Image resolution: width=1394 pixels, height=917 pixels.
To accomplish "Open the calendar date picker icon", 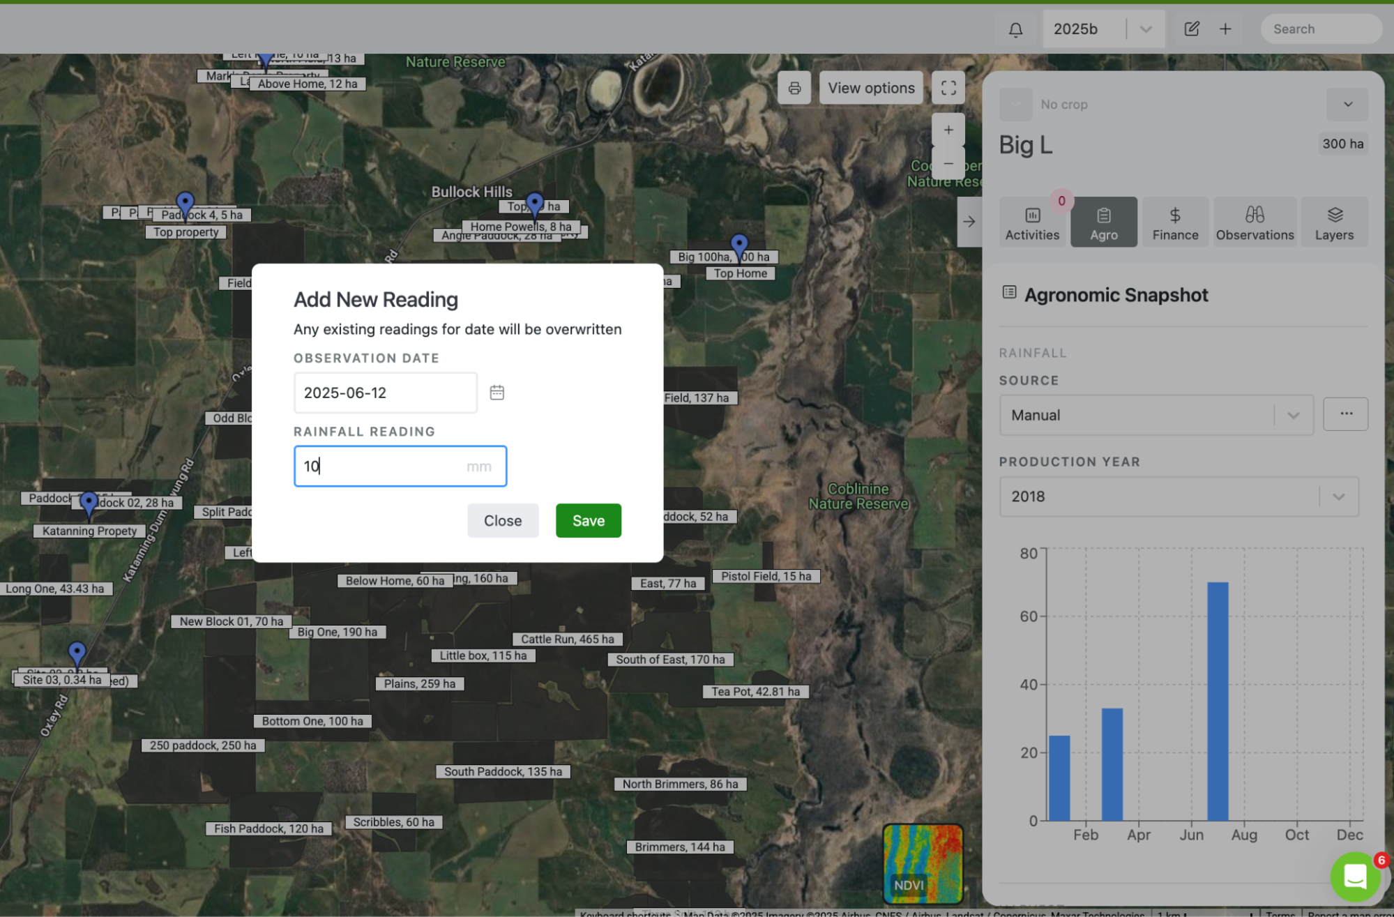I will 497,393.
